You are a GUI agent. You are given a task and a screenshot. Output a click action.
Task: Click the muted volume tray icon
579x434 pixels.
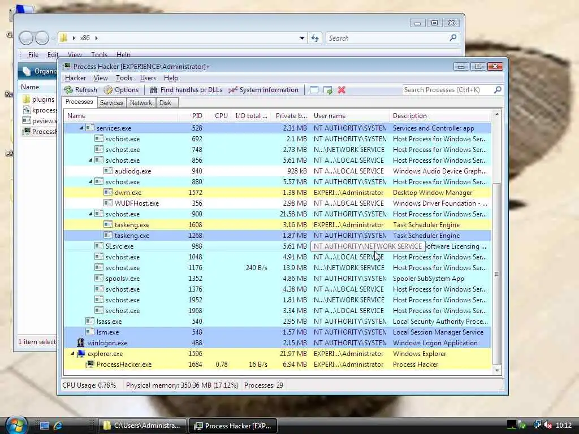(548, 425)
